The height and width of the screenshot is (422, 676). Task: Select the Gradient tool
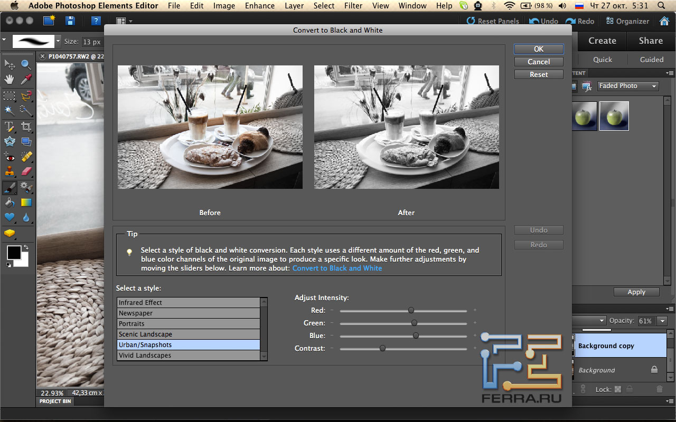[26, 203]
